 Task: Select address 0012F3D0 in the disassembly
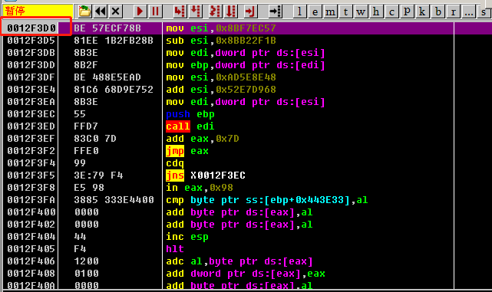pyautogui.click(x=31, y=28)
